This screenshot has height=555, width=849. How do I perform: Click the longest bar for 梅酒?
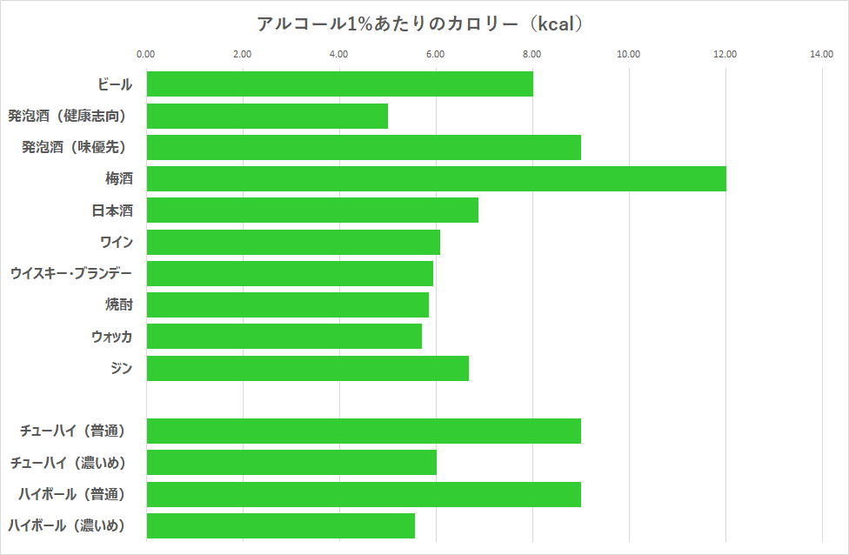pyautogui.click(x=436, y=178)
